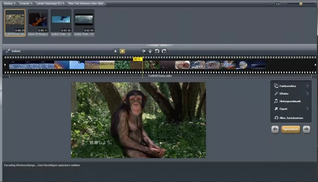Expand the arrow after Desktop breadcrumb
This screenshot has width=318, height=182.
point(15,4)
